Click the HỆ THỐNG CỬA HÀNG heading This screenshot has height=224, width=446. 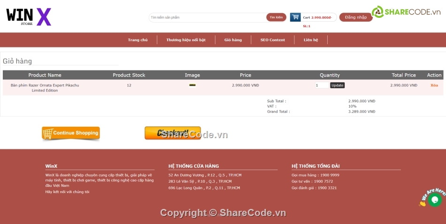(194, 166)
